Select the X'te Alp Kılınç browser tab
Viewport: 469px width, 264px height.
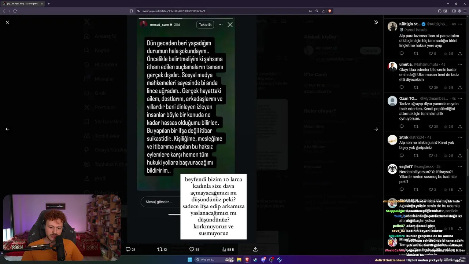pos(23,4)
